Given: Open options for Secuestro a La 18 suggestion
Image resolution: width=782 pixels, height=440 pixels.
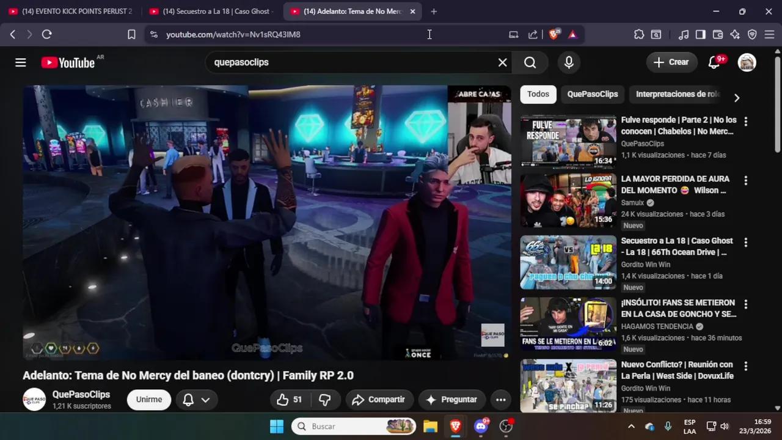Looking at the screenshot, I should (745, 243).
